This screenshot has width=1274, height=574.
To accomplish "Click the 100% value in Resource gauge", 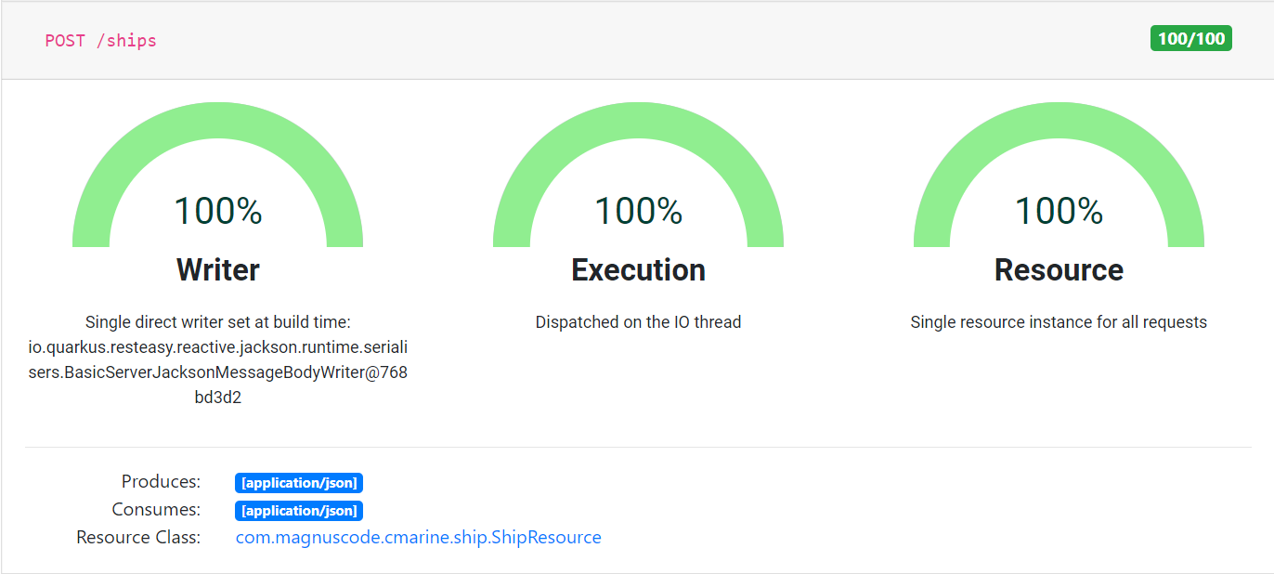I will (1059, 211).
